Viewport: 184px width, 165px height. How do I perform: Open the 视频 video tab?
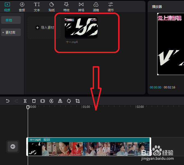point(7,7)
